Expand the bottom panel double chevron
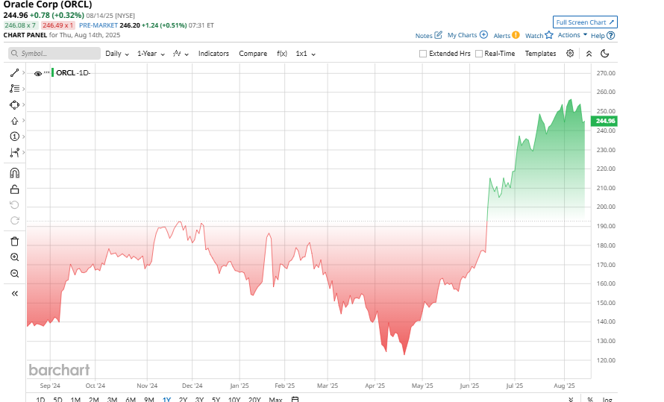Screen dimensions: 664x402 (571, 399)
